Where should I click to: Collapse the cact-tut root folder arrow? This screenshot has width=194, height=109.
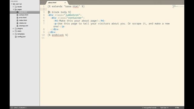[x=12, y=4]
